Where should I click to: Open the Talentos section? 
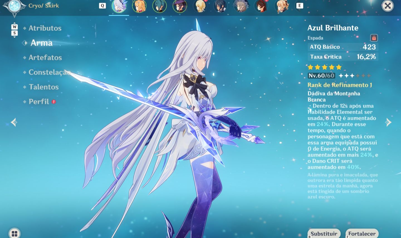[x=44, y=87]
